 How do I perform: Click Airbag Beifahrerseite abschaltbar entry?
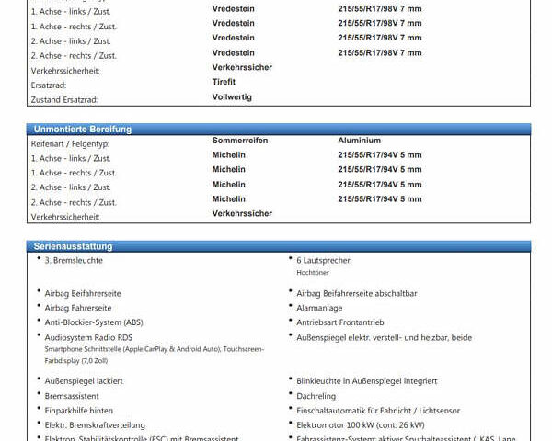(x=357, y=293)
